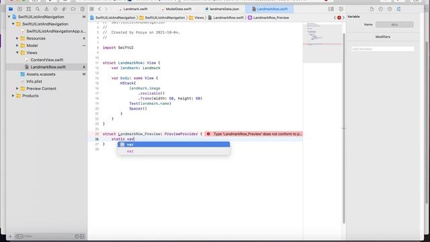Viewport: 430px width, 242px height.
Task: Click 'var landmark: Landmark' declaration line
Action: (136, 68)
